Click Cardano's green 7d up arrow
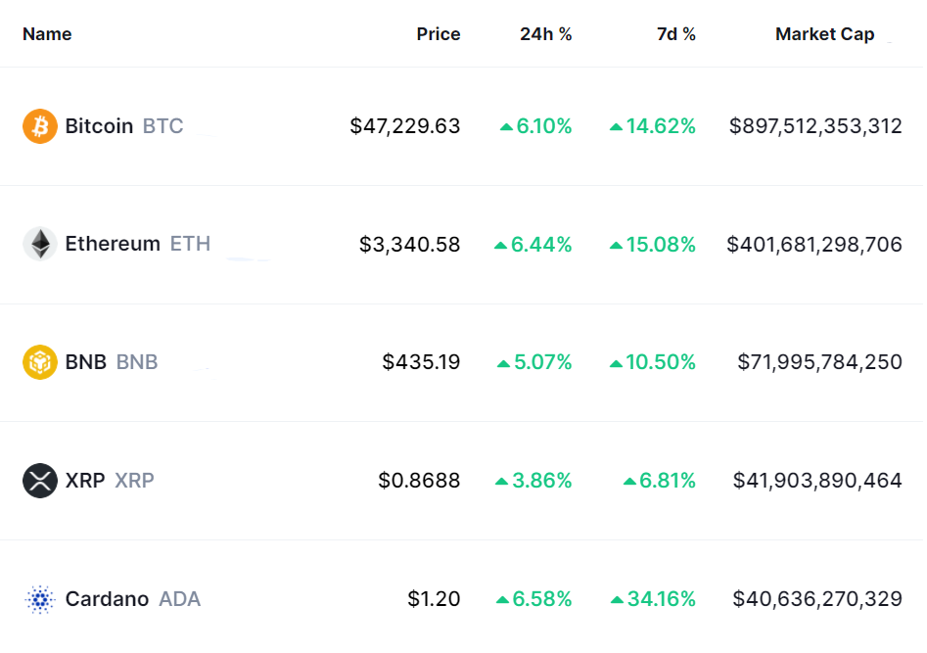 [x=617, y=599]
